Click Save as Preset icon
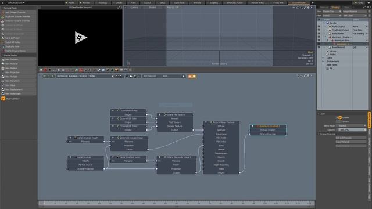The image size is (372, 209). (x=3, y=38)
